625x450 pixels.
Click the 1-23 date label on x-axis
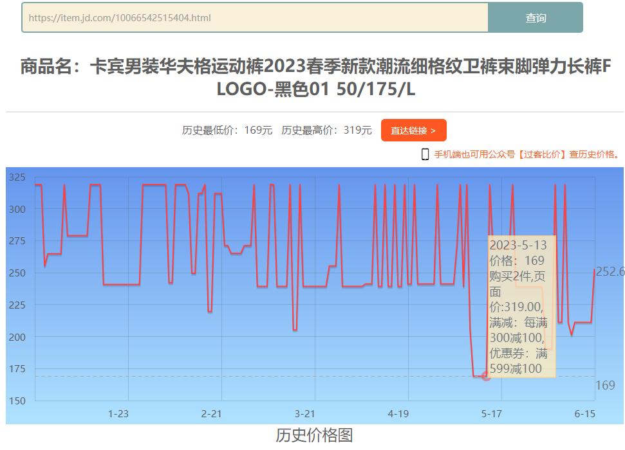point(118,414)
